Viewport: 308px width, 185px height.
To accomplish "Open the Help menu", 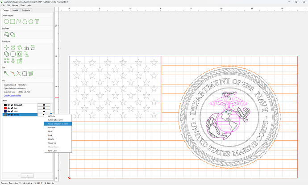I will 29,5.
